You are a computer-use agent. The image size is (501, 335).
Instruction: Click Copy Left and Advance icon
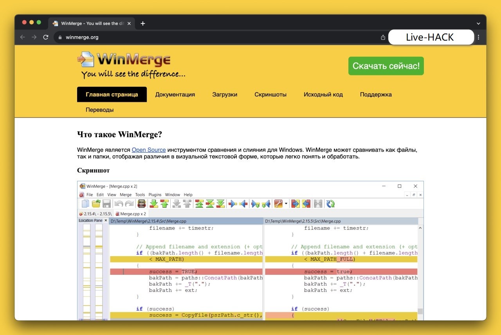click(x=266, y=204)
